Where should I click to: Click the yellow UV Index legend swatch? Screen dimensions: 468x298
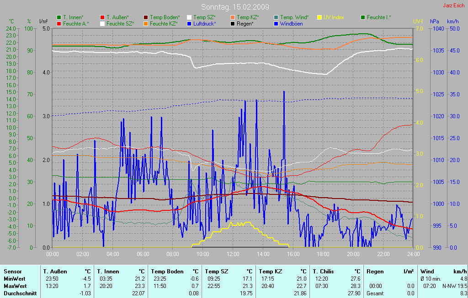(x=319, y=18)
